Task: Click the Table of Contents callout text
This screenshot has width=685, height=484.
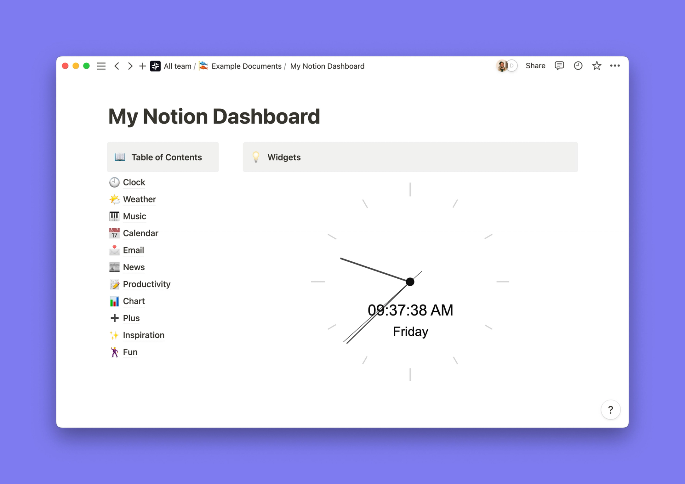Action: pyautogui.click(x=167, y=157)
